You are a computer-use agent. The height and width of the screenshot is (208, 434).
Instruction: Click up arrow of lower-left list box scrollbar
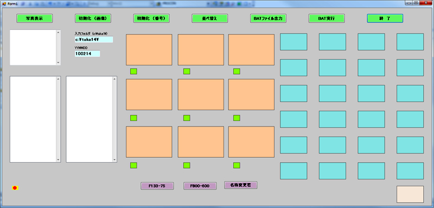tap(58, 79)
